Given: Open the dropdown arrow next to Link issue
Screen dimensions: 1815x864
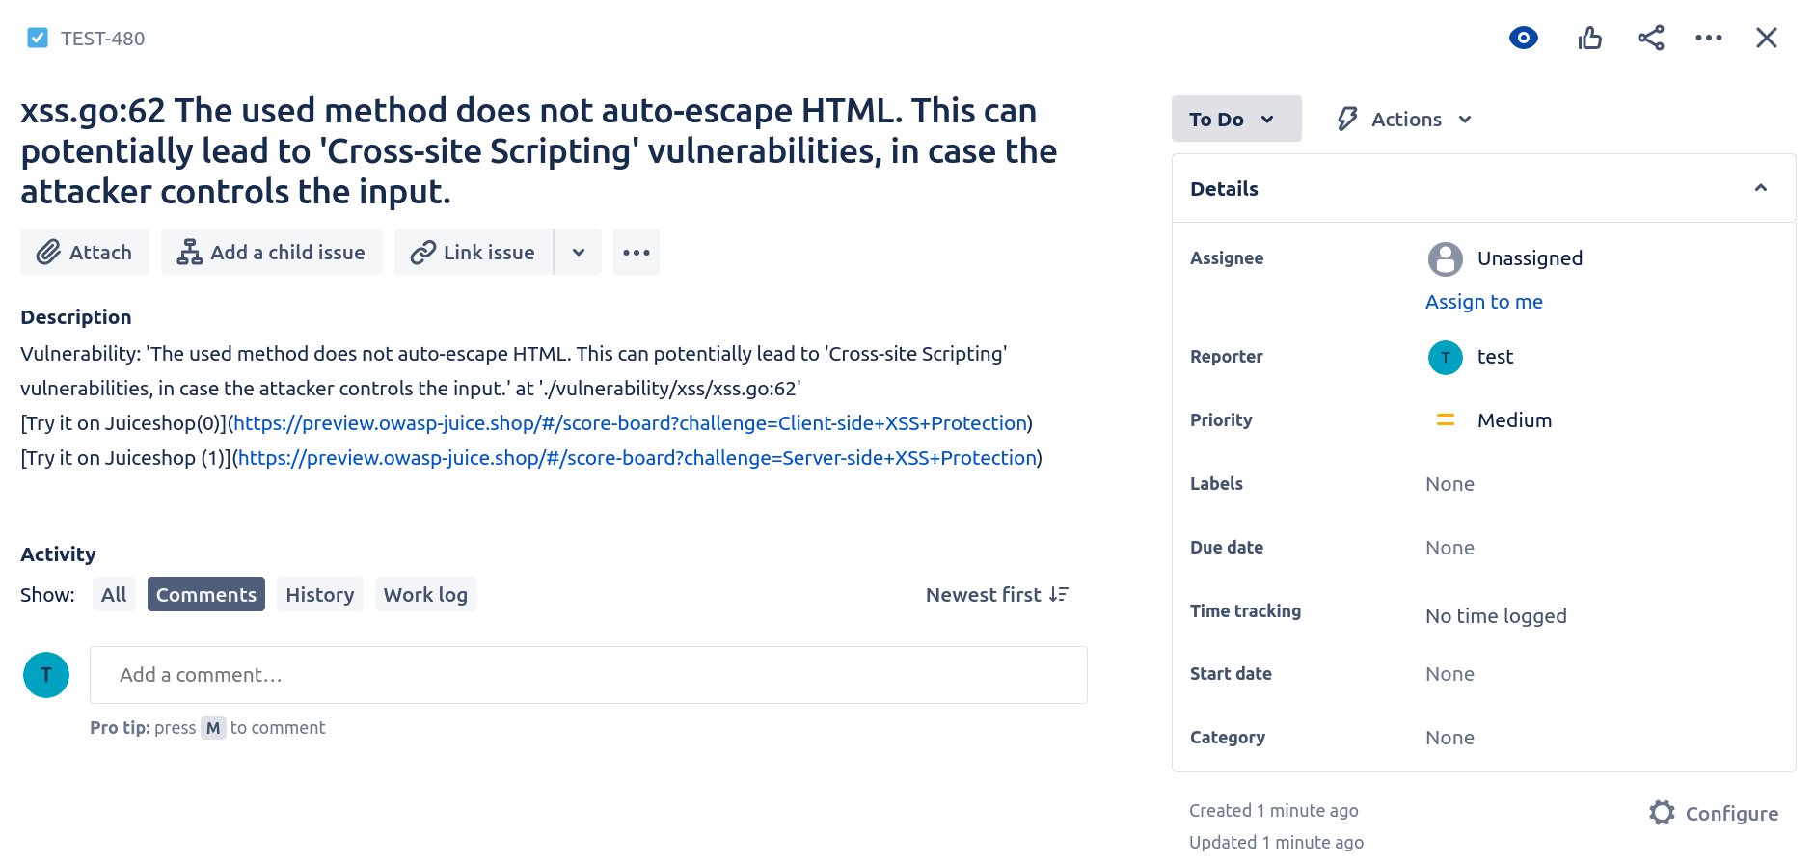Looking at the screenshot, I should coord(579,253).
